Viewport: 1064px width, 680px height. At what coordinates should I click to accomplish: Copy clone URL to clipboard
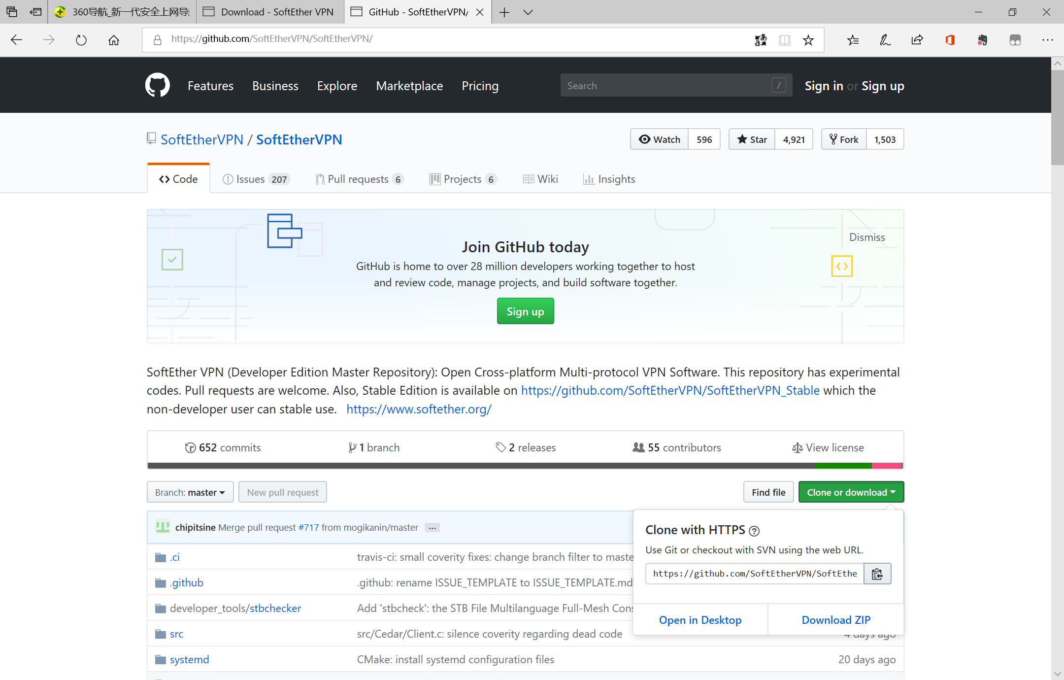877,574
